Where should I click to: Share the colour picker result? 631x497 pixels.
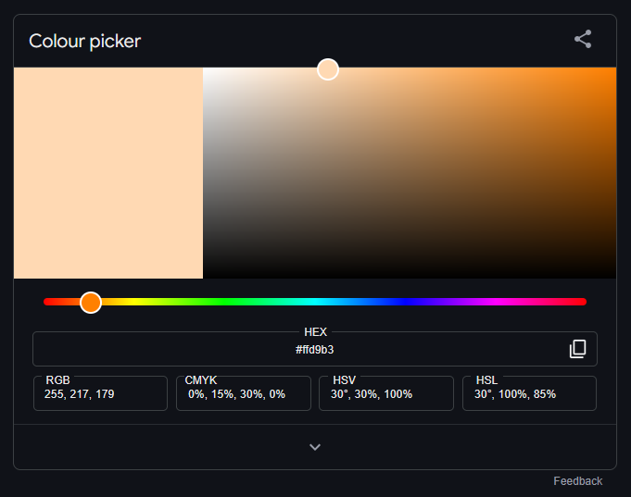click(x=583, y=39)
